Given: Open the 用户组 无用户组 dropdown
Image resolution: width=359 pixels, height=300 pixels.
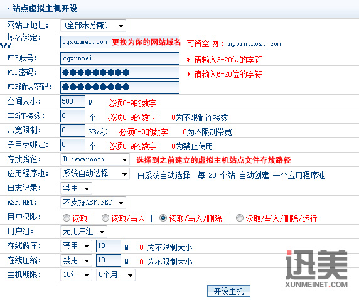Looking at the screenshot, I should [x=83, y=232].
